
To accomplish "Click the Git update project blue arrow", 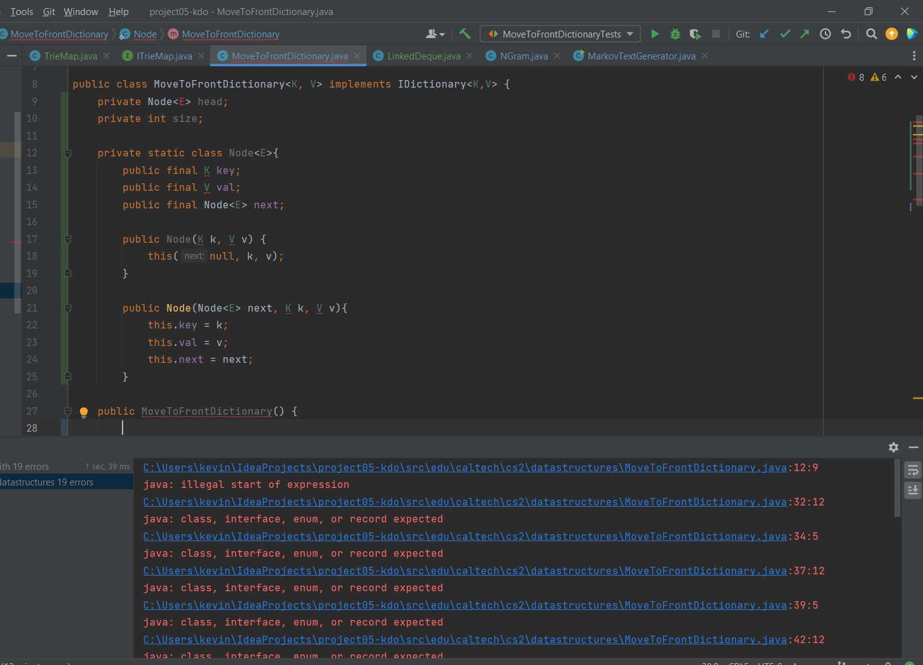I will (x=764, y=34).
